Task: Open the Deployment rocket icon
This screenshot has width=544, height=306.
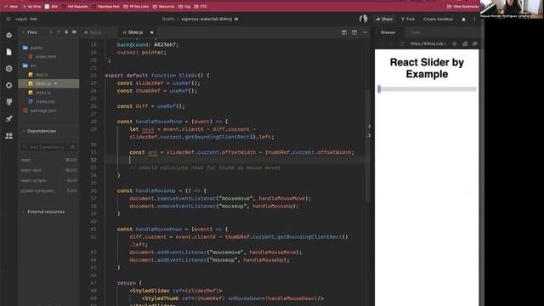Action: click(9, 119)
